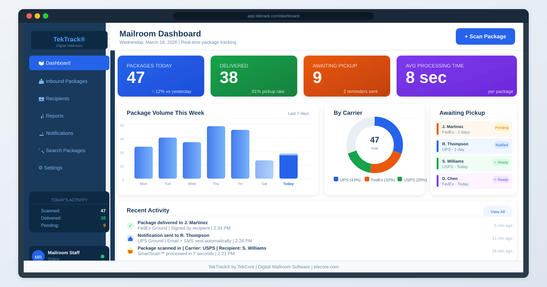The width and height of the screenshot is (547, 287).
Task: Click the orange FedEx legend swatch
Action: pos(367,179)
